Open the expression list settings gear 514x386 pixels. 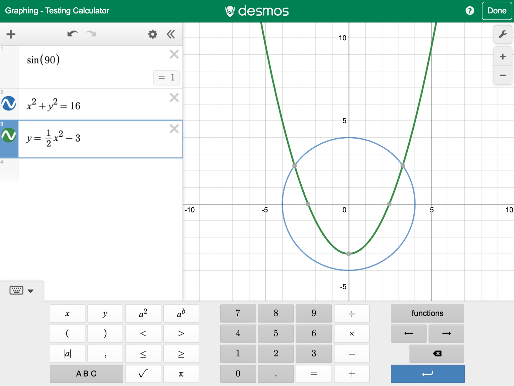coord(153,34)
